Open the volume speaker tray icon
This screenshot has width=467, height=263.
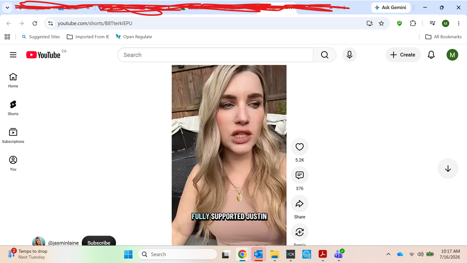(420, 254)
